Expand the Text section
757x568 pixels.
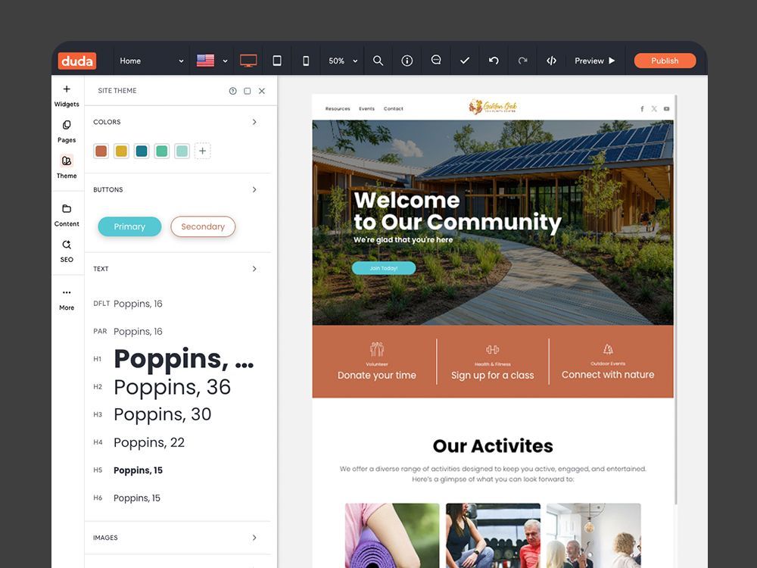(x=254, y=269)
